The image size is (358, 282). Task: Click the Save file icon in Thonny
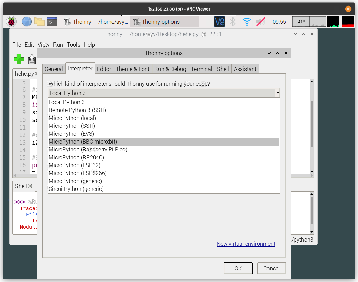(32, 60)
